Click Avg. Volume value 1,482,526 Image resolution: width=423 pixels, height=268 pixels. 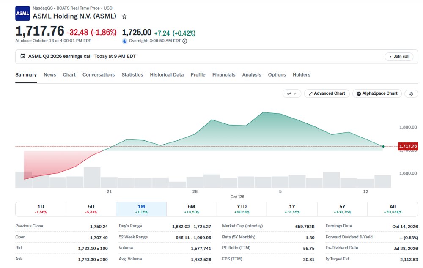click(x=201, y=260)
